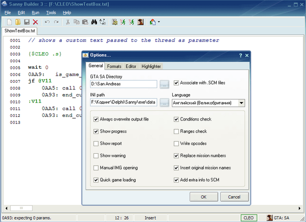Click the red X close-file toolbar icon

coord(35,22)
